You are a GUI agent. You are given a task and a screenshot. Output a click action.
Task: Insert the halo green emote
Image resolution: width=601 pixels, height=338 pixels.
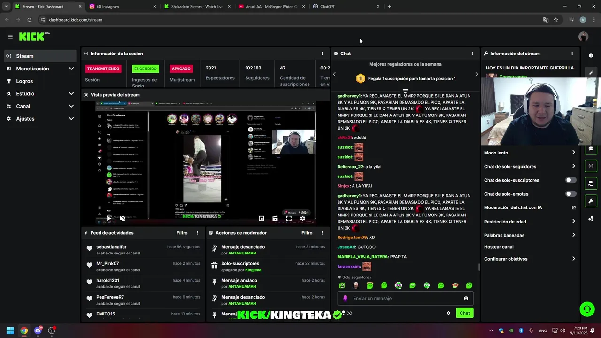(x=370, y=285)
